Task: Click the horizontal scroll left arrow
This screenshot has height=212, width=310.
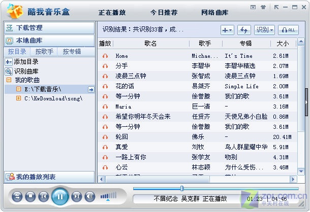Action: 102,180
